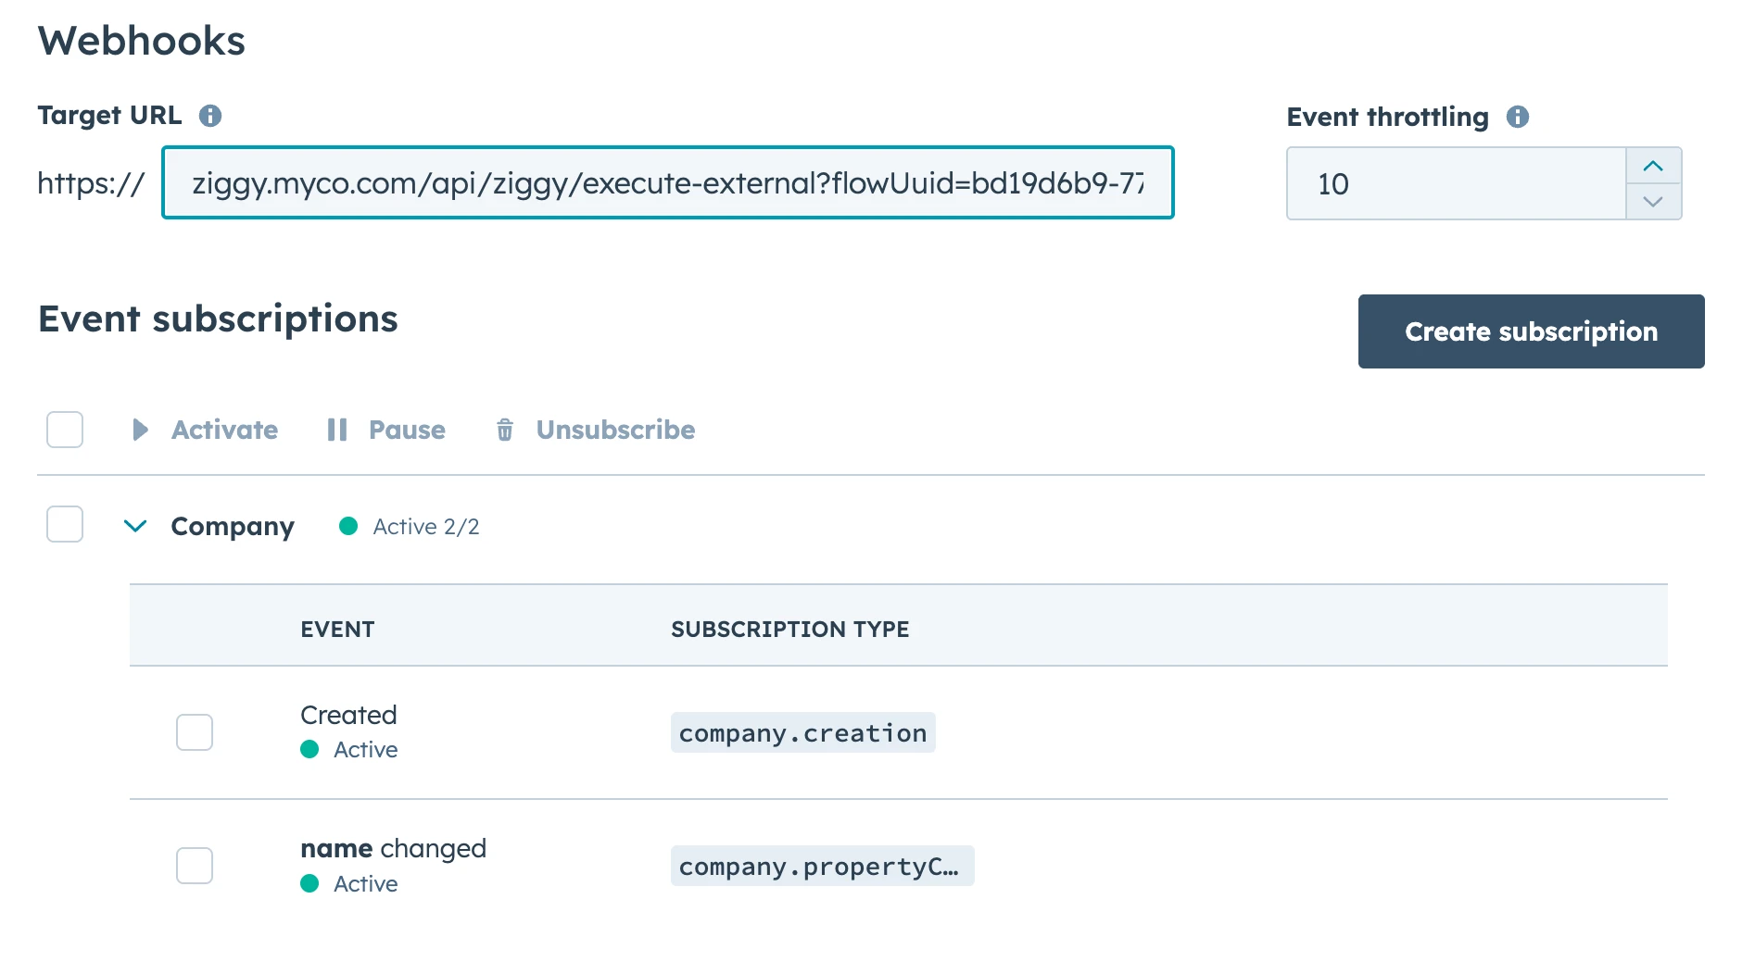Check the Company group checkbox

(x=65, y=525)
